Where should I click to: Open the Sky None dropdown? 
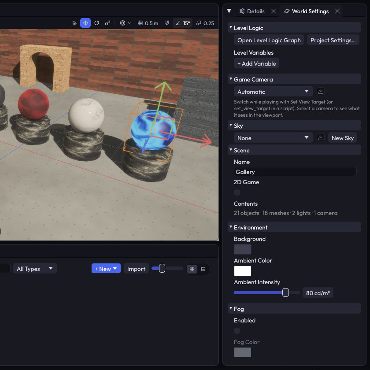(x=273, y=138)
